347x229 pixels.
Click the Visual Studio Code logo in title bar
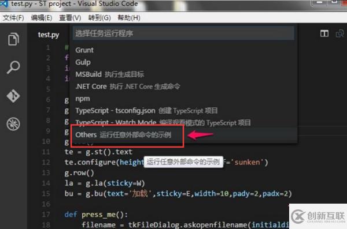click(x=4, y=3)
